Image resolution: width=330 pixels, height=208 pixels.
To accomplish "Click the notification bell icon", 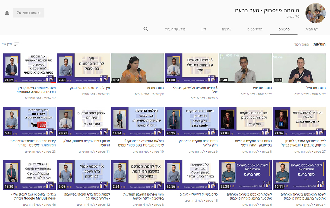I will pos(7,13).
